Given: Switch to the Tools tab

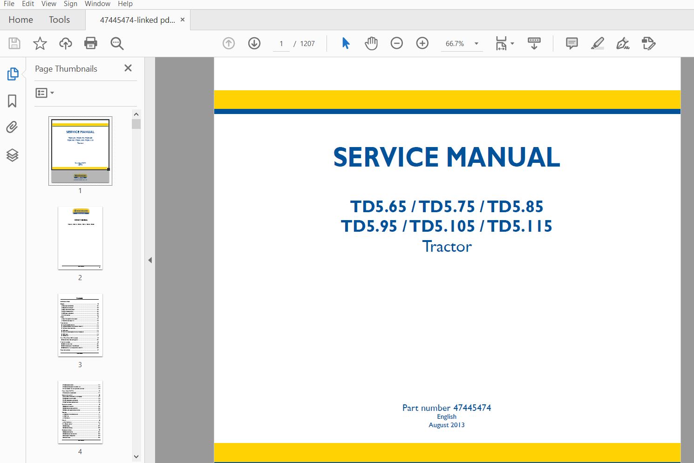Looking at the screenshot, I should point(59,20).
